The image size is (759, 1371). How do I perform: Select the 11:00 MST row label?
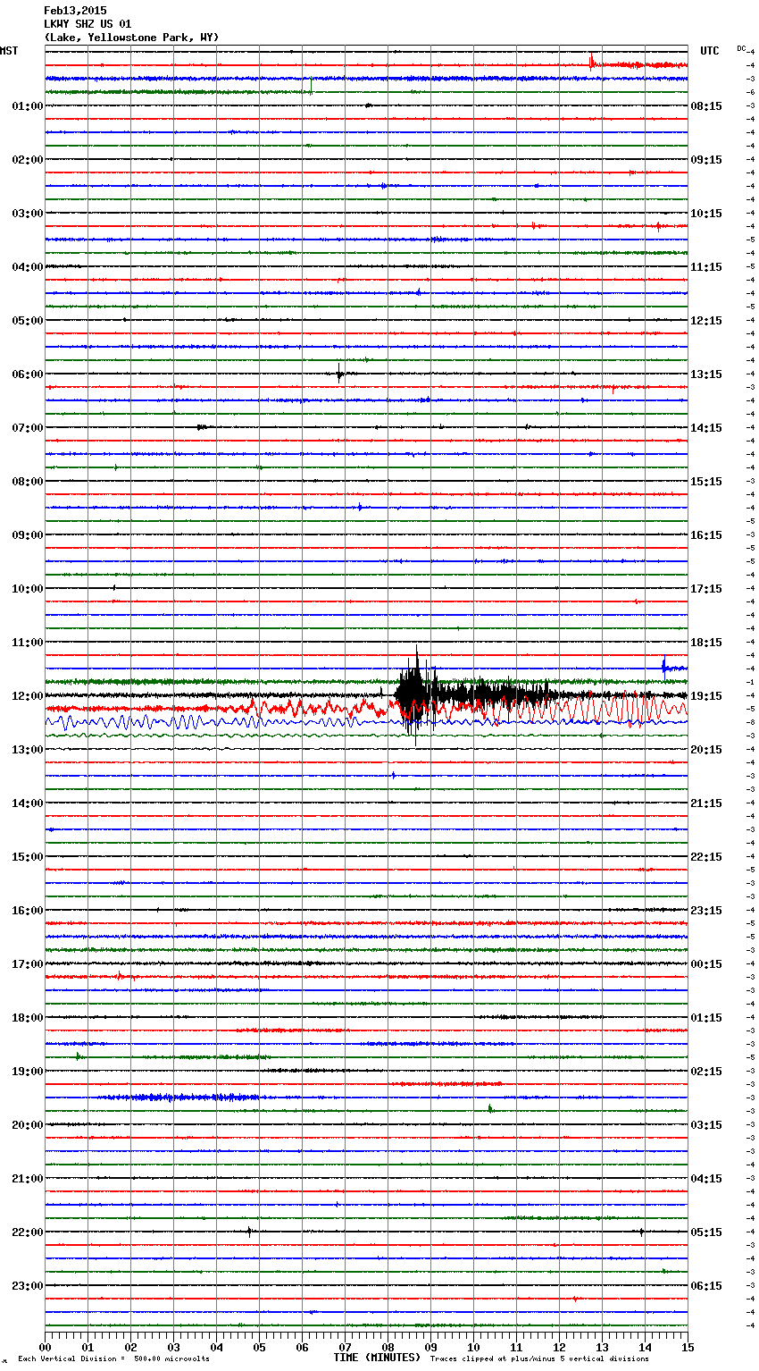point(28,643)
